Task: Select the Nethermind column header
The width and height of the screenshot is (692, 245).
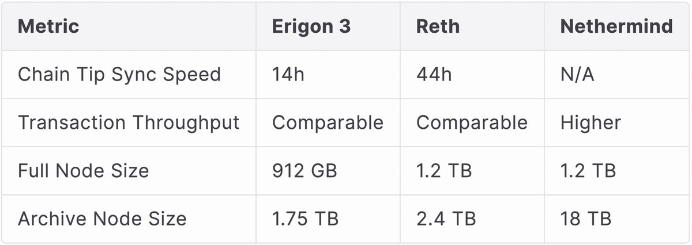Action: (616, 26)
